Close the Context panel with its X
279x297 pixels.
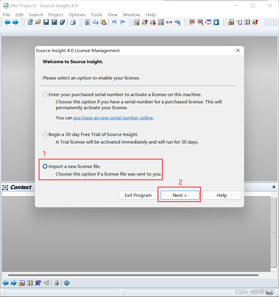click(274, 187)
